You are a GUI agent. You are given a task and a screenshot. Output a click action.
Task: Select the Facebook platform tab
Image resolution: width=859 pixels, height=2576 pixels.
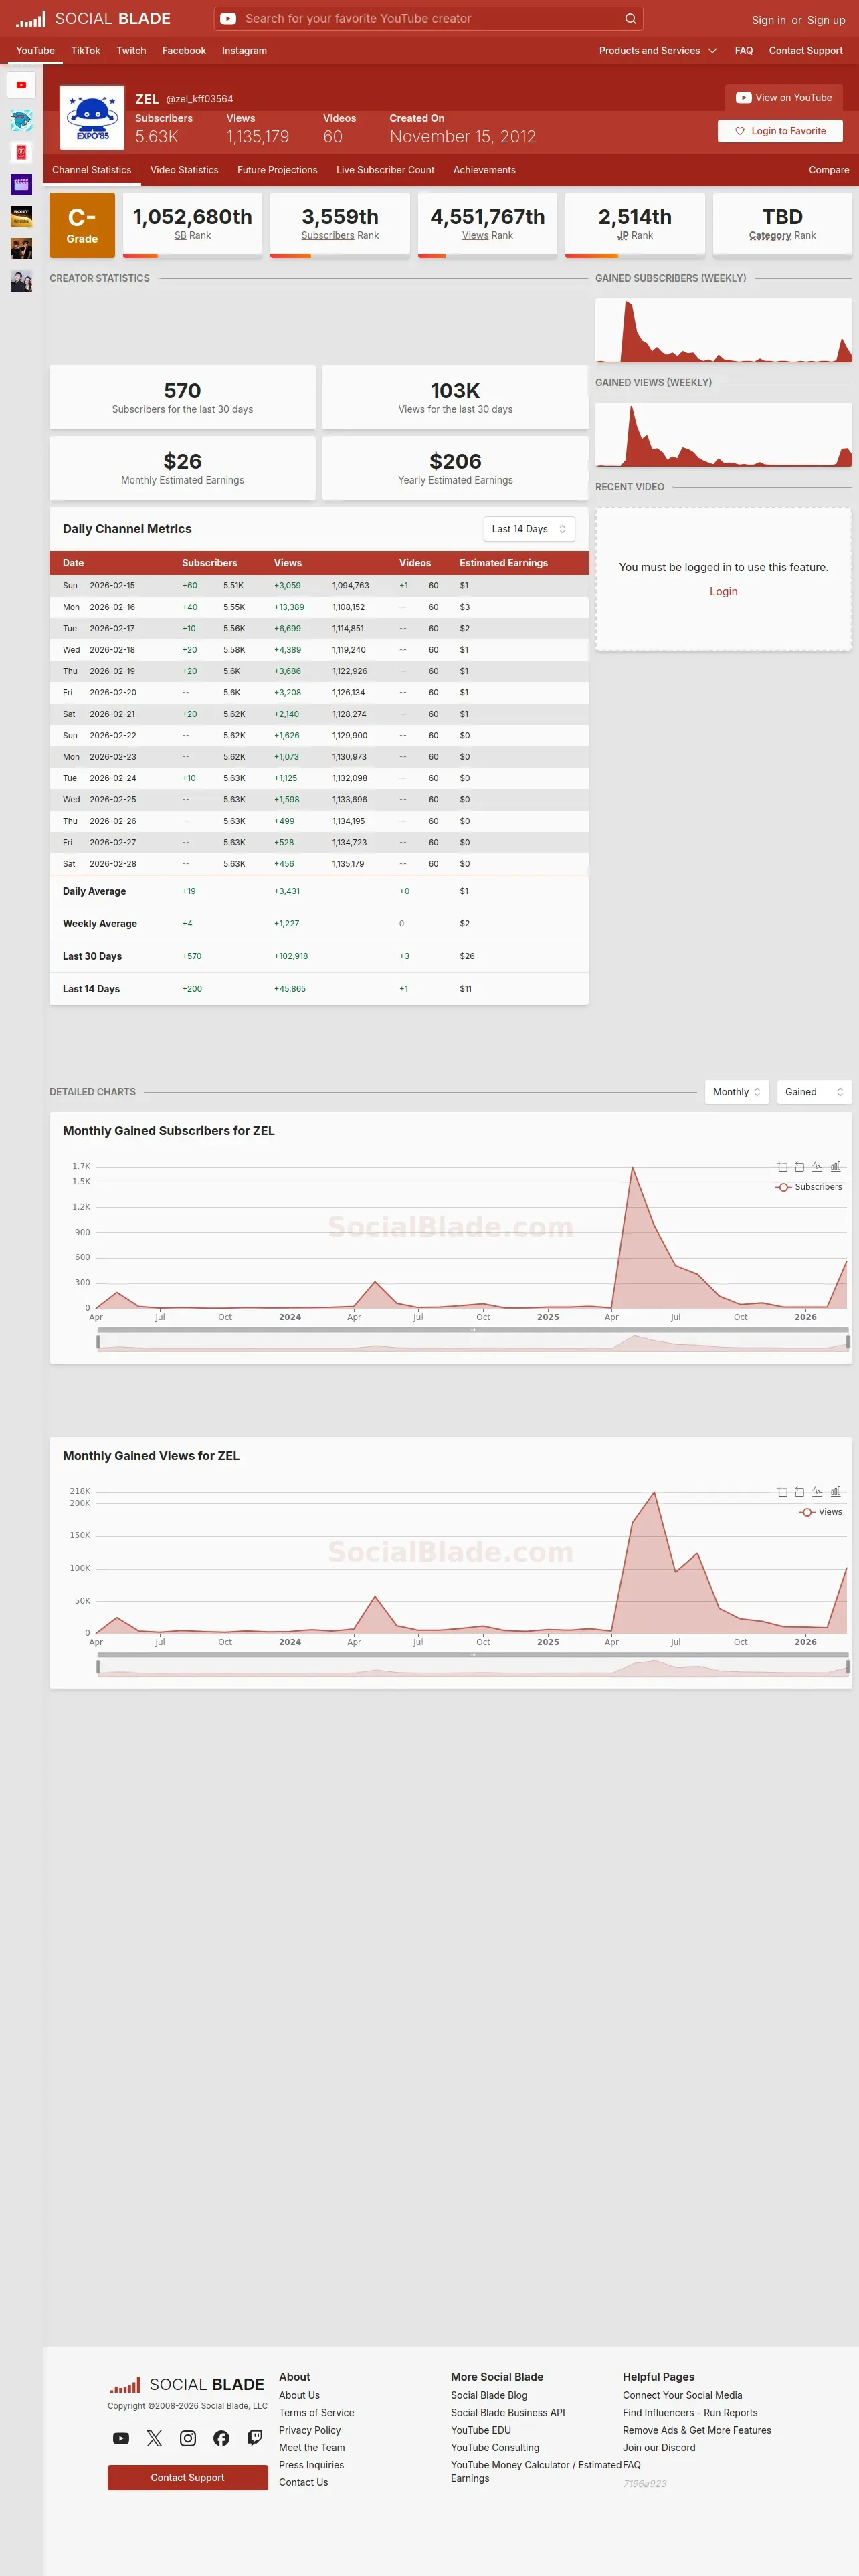coord(184,51)
